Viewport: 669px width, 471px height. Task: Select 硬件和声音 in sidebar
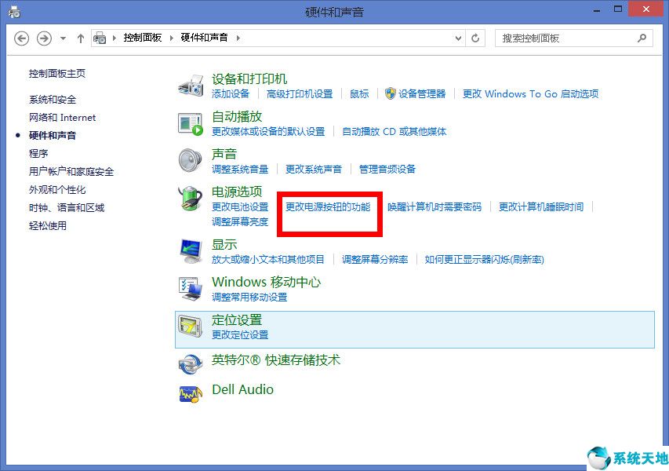[53, 135]
